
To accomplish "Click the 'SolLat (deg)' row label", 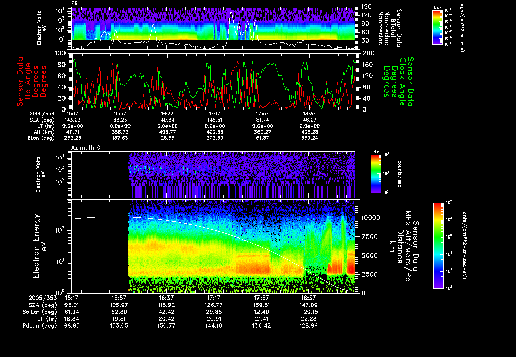I will [x=39, y=312].
